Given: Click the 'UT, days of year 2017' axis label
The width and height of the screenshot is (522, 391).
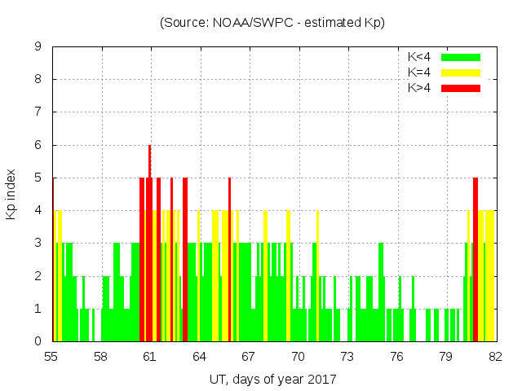Looking at the screenshot, I should [272, 379].
